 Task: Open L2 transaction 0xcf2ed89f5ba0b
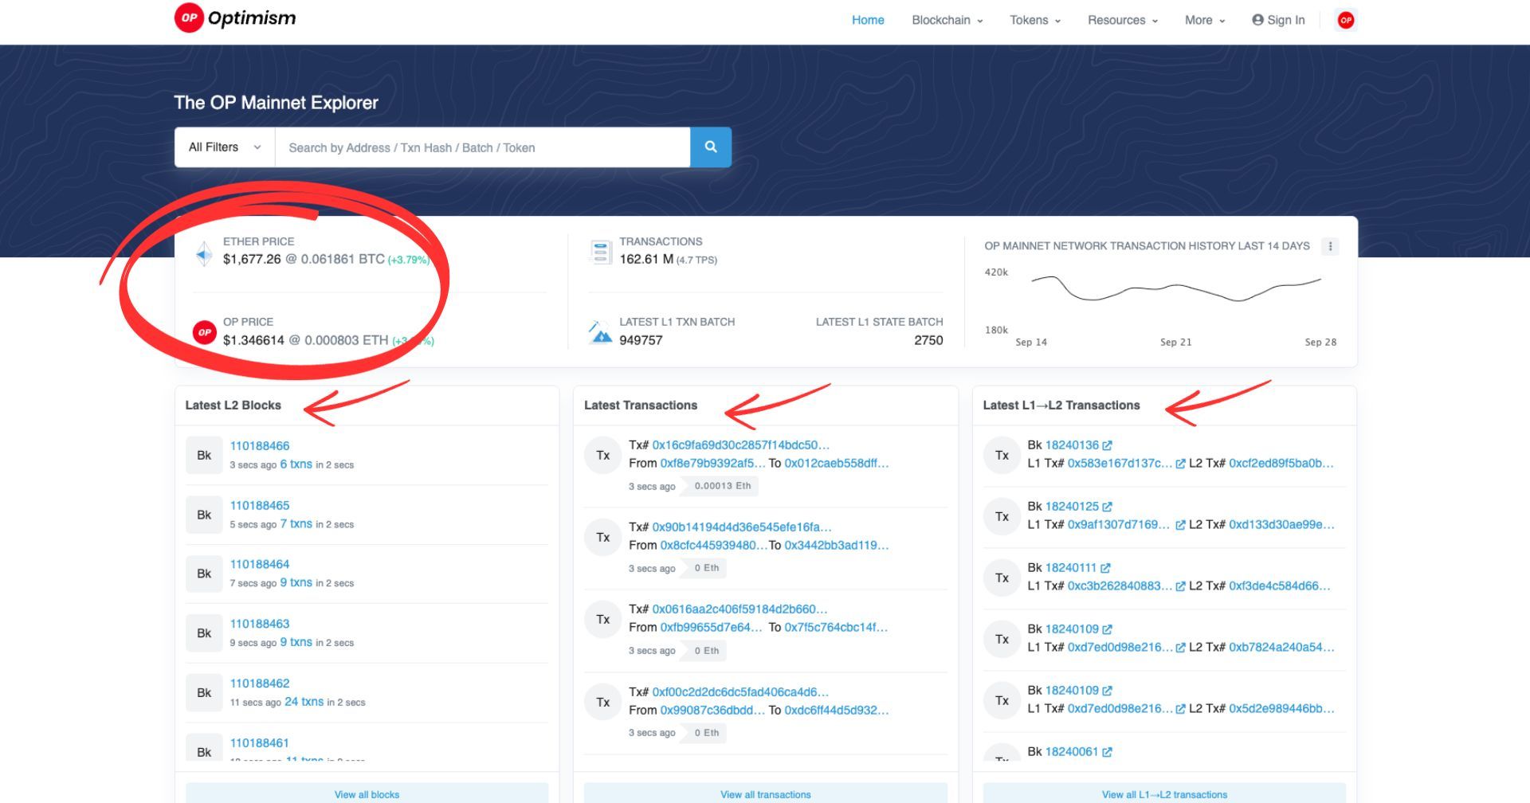[1281, 464]
